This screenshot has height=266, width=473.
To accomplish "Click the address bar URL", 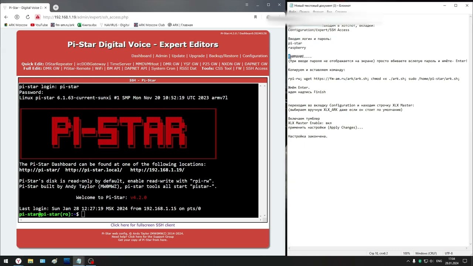I will coord(86,17).
